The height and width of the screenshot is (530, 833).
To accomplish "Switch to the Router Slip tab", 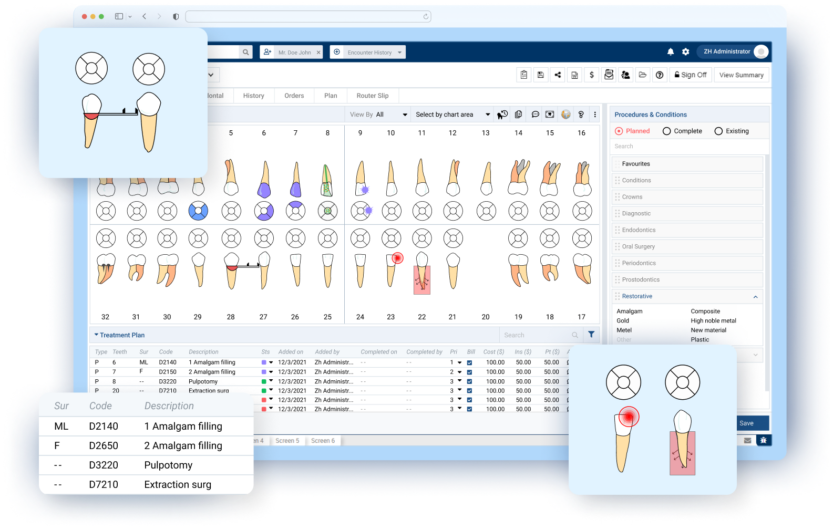I will (x=373, y=96).
